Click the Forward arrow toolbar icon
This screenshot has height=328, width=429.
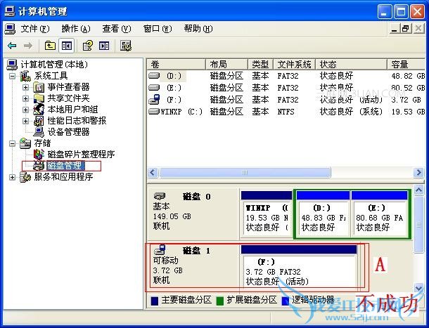point(28,46)
